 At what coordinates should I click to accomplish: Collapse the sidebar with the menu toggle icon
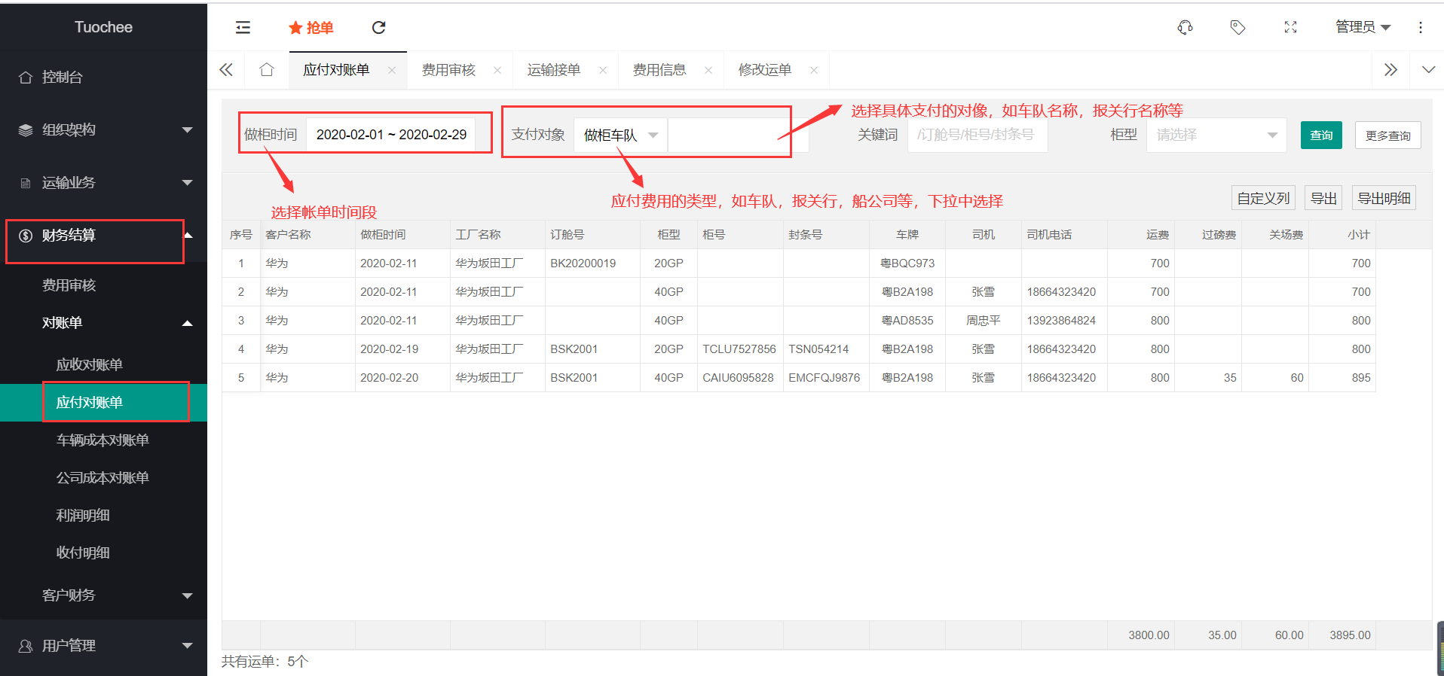coord(243,28)
